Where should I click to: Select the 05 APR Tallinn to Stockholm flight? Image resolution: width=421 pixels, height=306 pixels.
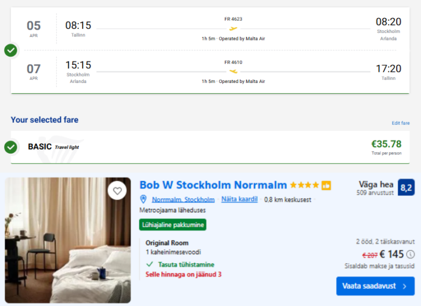tap(210, 28)
